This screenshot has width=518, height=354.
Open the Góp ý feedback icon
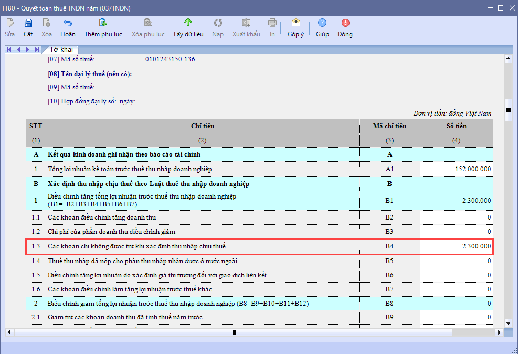coord(295,27)
